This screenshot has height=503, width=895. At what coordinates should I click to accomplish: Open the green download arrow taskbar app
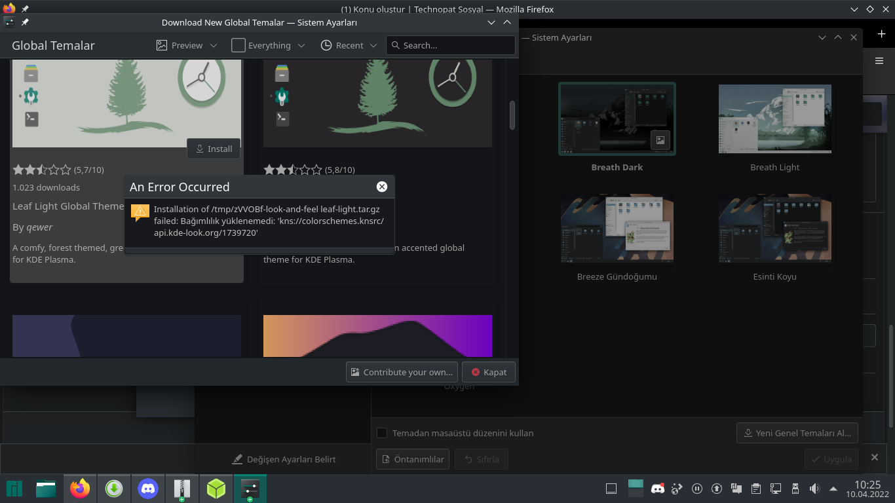tap(114, 489)
